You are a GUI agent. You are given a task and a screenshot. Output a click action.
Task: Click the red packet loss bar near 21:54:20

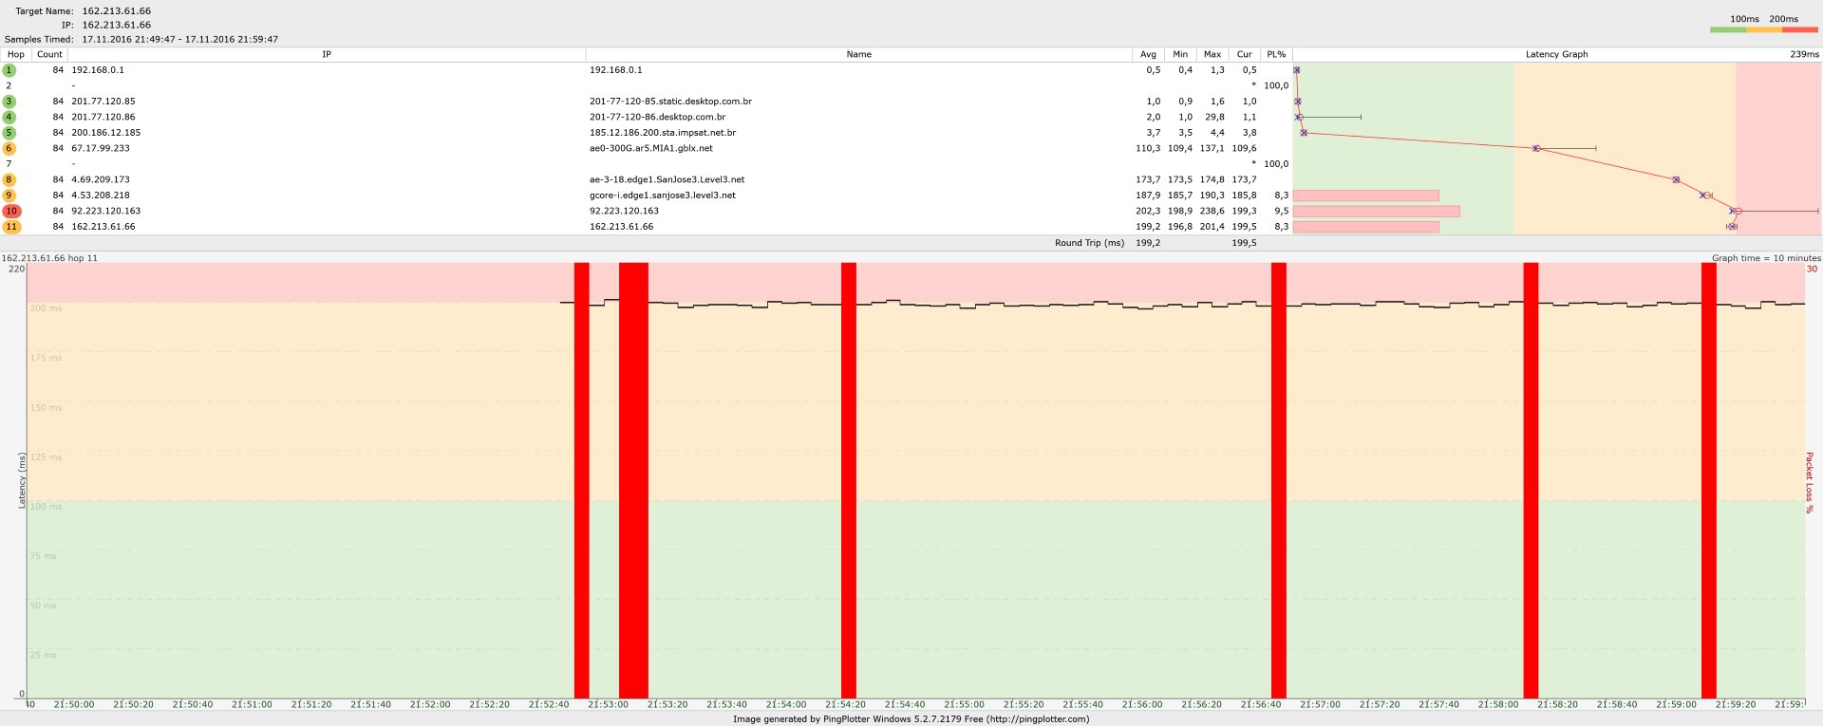pyautogui.click(x=849, y=480)
